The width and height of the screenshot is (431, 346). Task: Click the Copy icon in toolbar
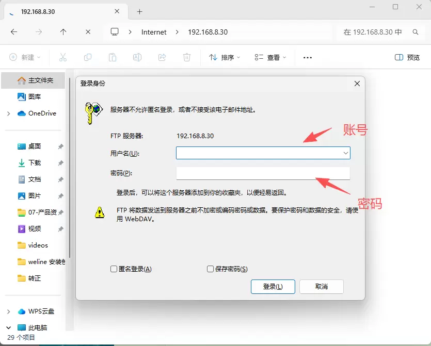(x=88, y=57)
